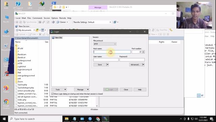Select the 1pulsa.php file
216x122 pixels.
click(22, 85)
